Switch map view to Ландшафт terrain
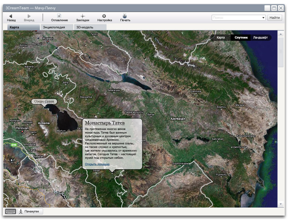The height and width of the screenshot is (222, 288). 260,38
